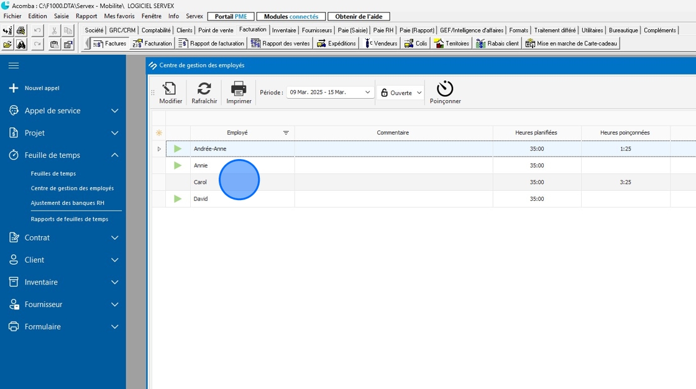Click the clipboard paste icon
The width and height of the screenshot is (696, 389).
54,44
